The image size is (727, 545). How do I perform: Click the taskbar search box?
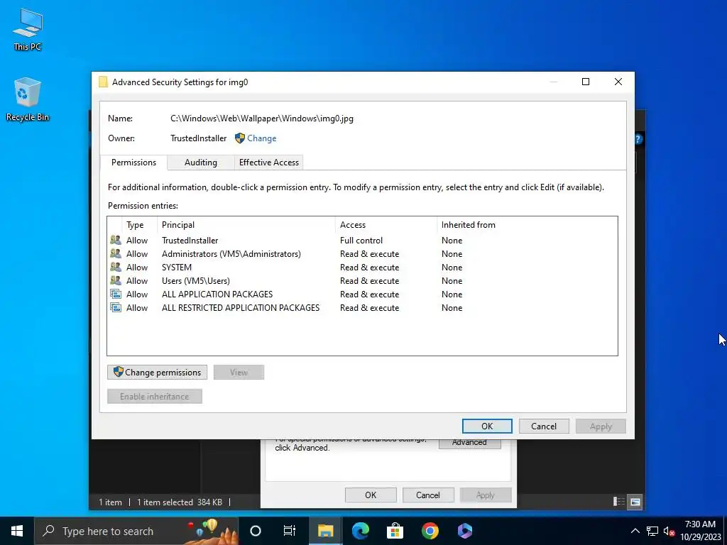coord(136,531)
